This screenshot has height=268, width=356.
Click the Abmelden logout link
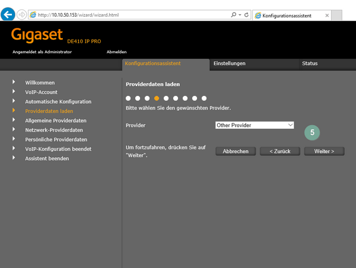(116, 52)
